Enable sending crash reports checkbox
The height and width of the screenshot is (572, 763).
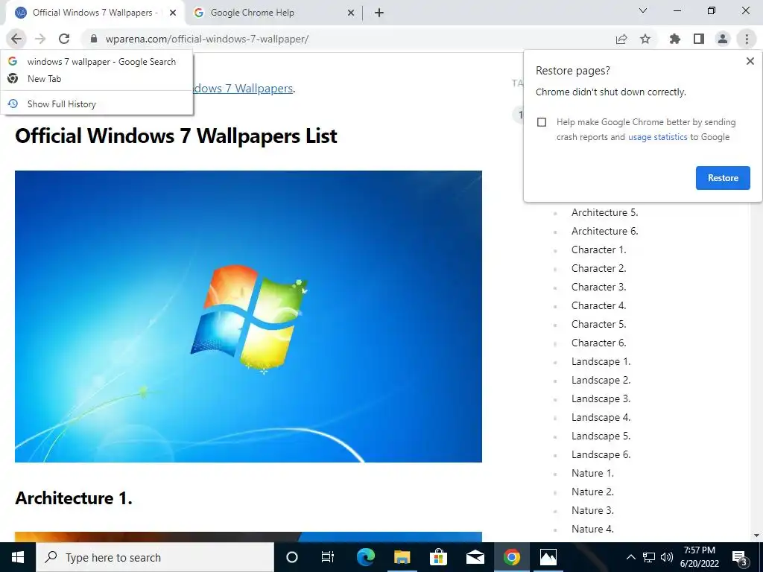[x=542, y=122]
